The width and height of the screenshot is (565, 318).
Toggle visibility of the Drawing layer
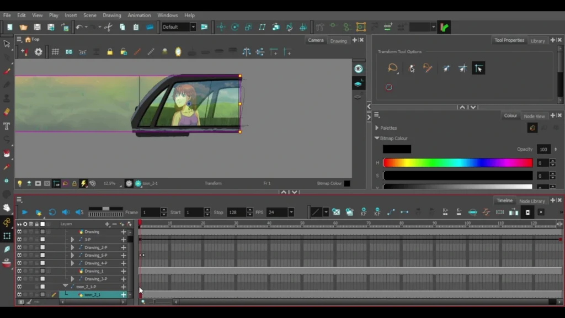click(19, 232)
